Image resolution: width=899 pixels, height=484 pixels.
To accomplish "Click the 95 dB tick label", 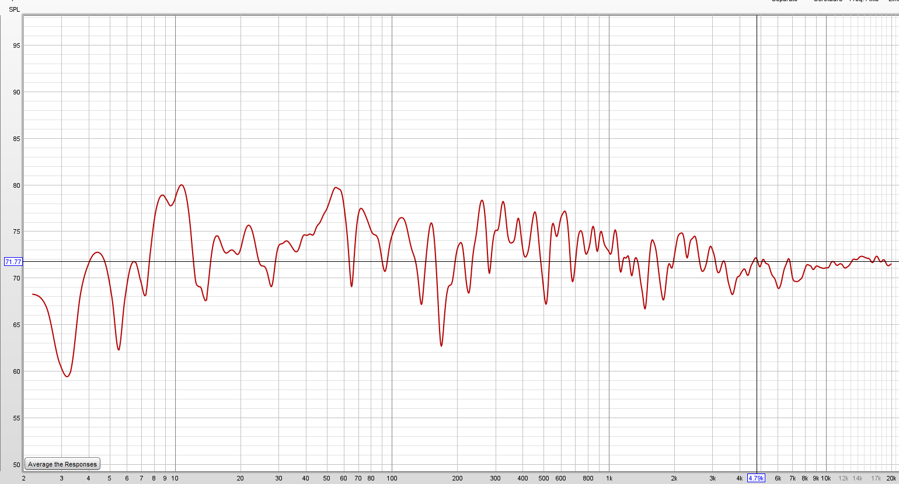I will tap(17, 45).
